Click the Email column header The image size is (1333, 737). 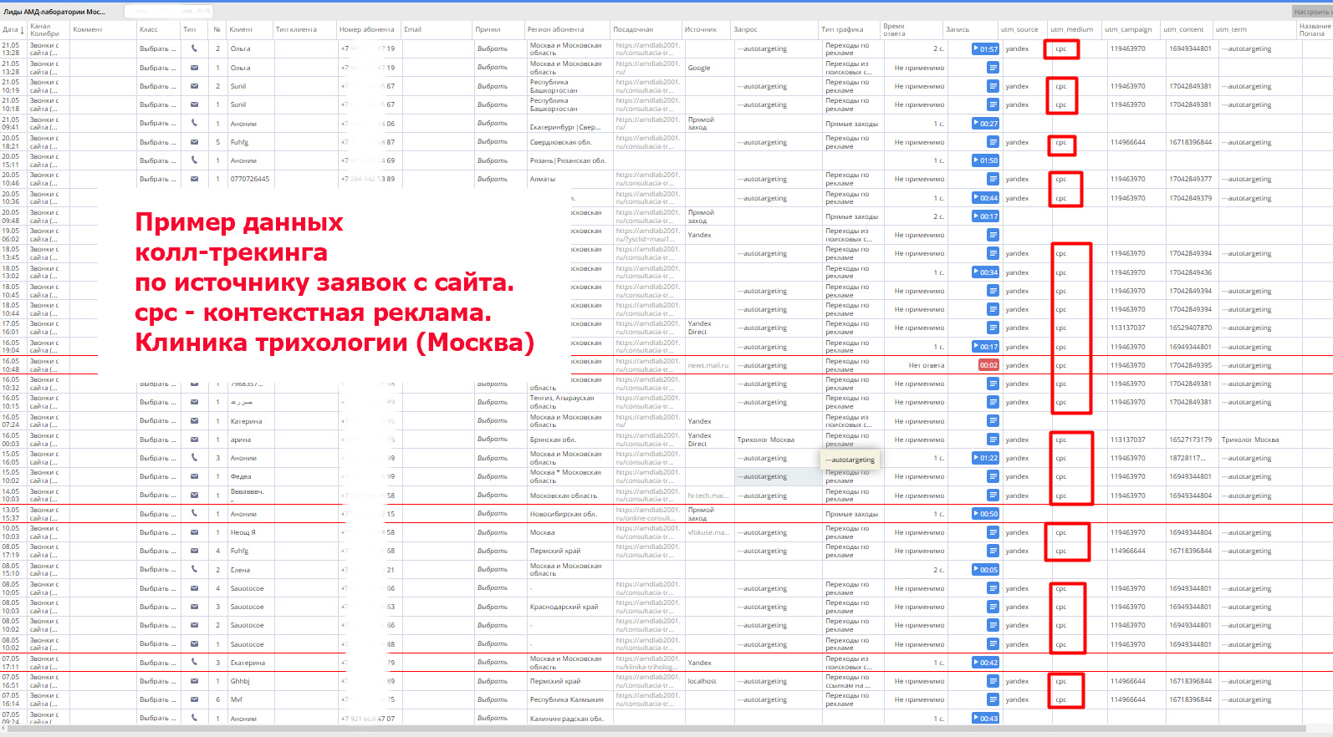(413, 29)
